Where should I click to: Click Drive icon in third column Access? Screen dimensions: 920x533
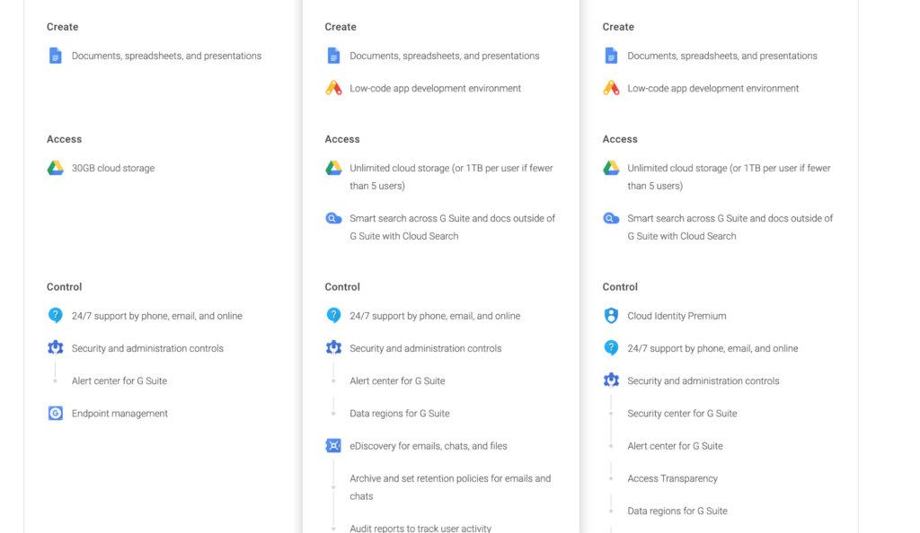611,168
